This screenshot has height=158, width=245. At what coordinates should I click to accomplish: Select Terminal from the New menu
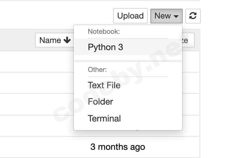coord(104,118)
